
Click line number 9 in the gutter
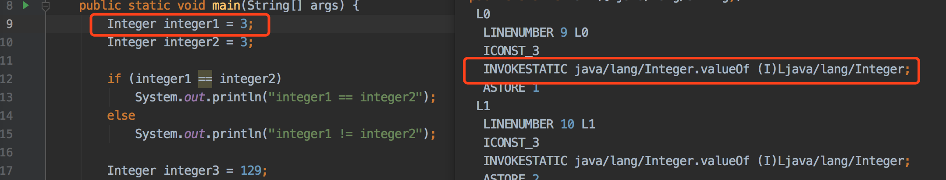click(x=9, y=24)
